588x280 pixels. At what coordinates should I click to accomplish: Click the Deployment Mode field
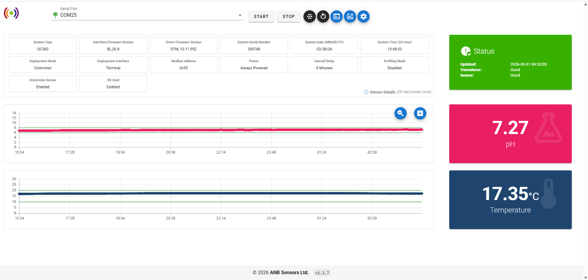(43, 65)
